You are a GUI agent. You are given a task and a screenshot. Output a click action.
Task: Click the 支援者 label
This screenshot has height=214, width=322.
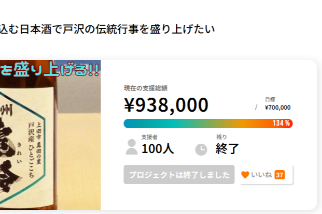tap(149, 137)
